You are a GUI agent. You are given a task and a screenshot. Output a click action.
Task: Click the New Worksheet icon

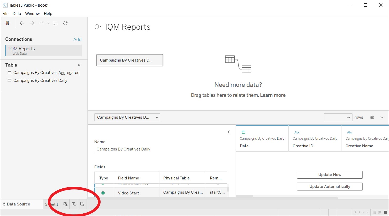65,204
